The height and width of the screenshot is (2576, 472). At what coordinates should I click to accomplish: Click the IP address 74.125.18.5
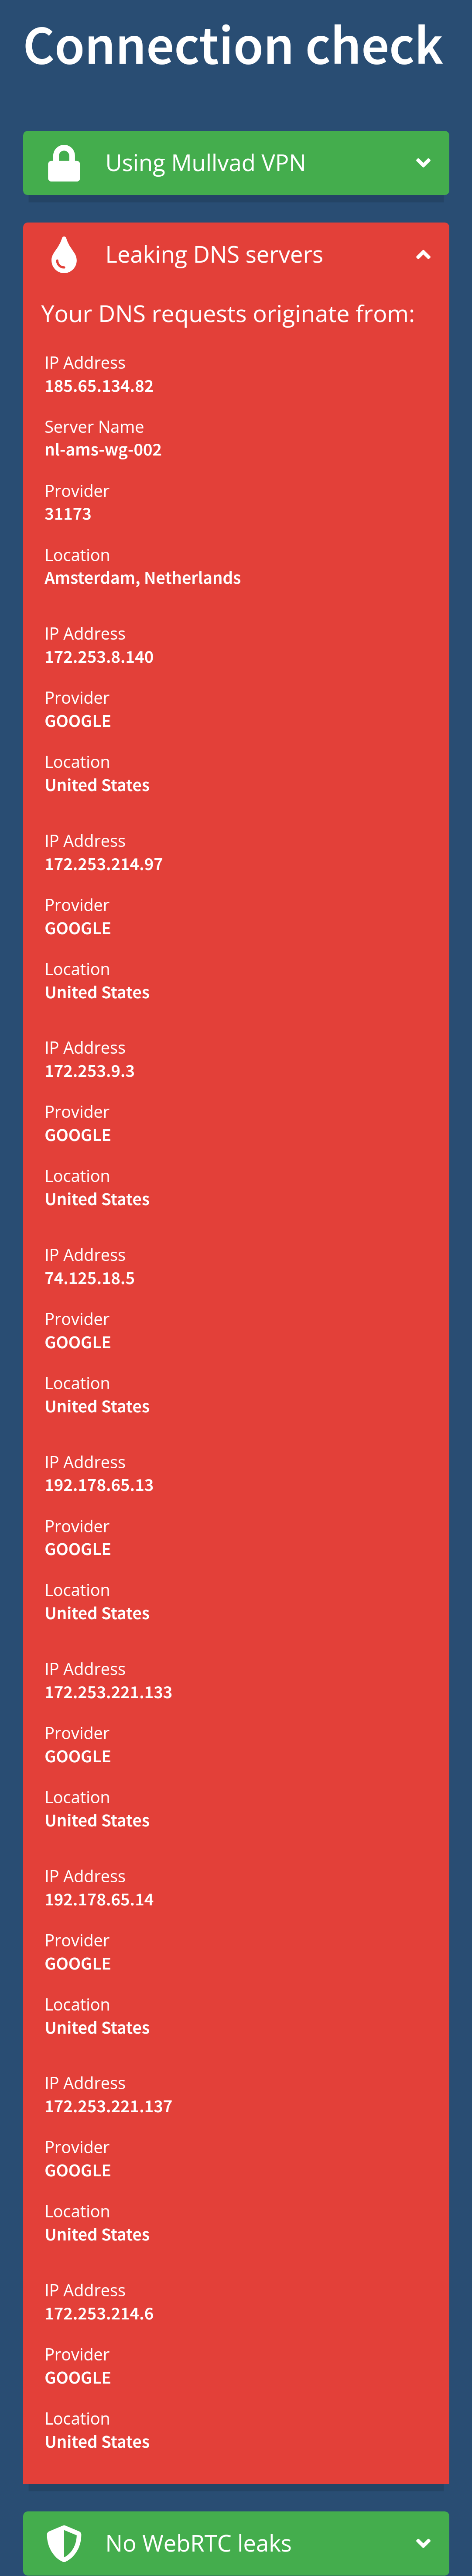[x=89, y=1278]
